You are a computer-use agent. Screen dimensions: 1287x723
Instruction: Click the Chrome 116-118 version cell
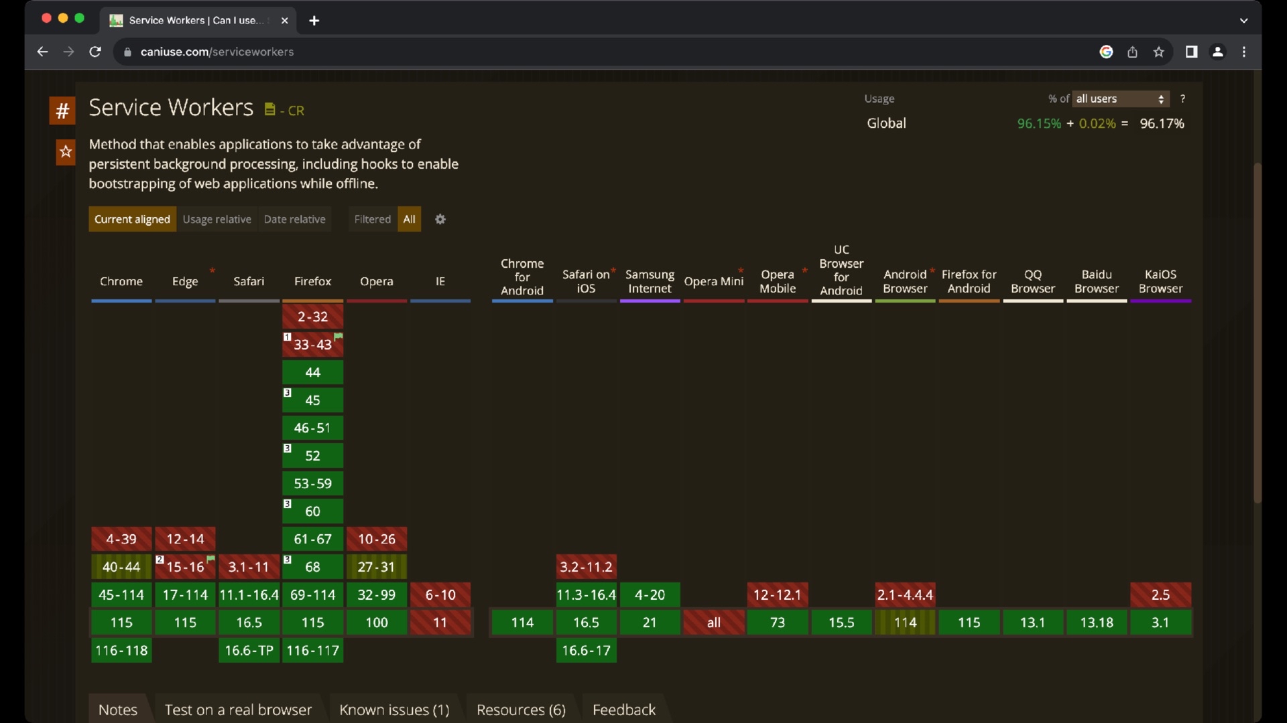pos(121,651)
